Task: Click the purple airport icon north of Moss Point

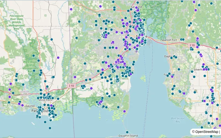Action: pyautogui.click(x=46, y=88)
